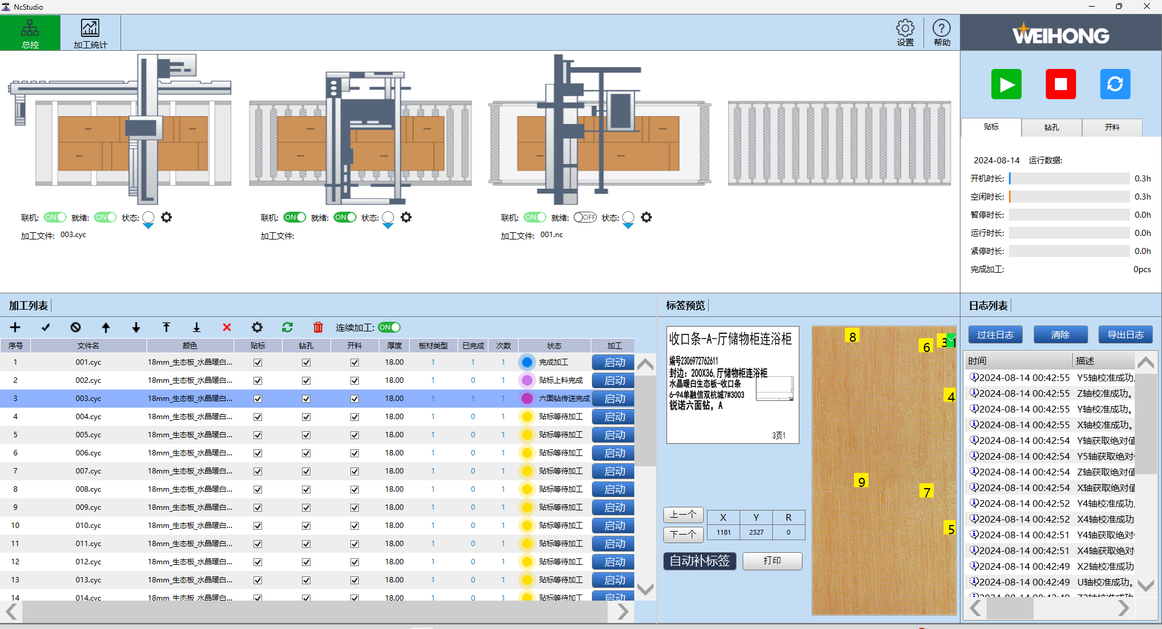Click the red X remove icon
The height and width of the screenshot is (629, 1162).
(x=227, y=327)
